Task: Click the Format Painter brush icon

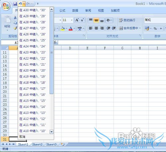Action: point(15,28)
